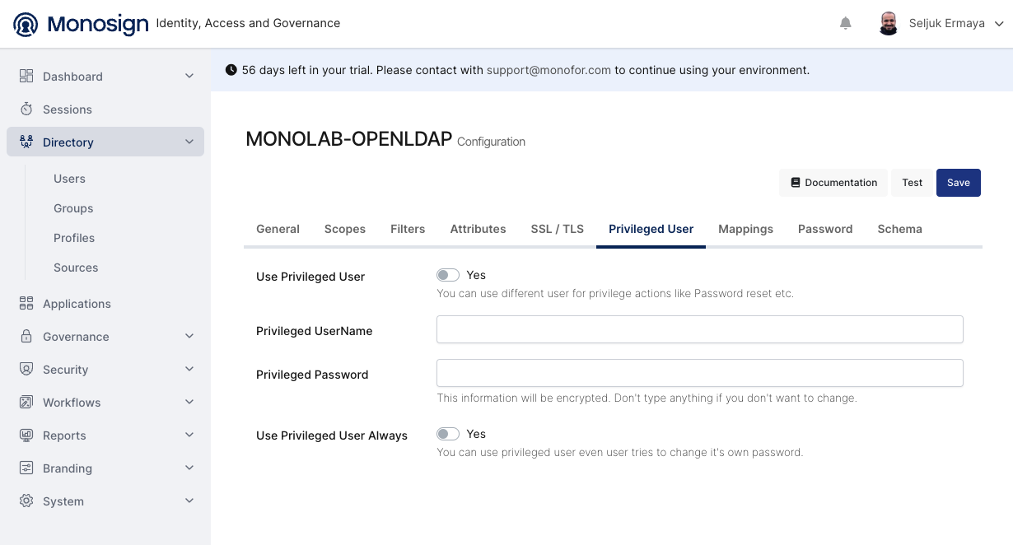Click the Governance lock icon
Image resolution: width=1013 pixels, height=545 pixels.
(x=26, y=337)
